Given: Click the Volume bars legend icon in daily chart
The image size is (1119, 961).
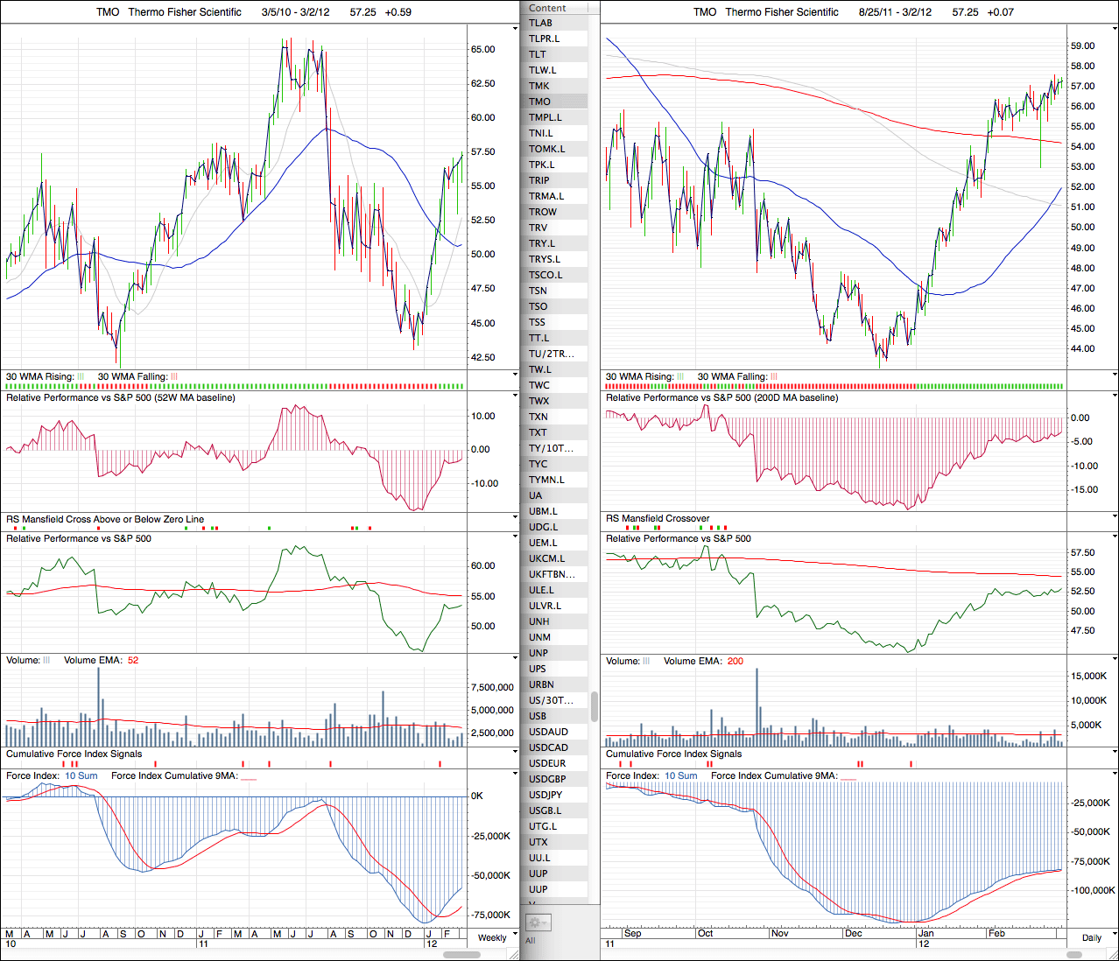Looking at the screenshot, I should (x=647, y=662).
